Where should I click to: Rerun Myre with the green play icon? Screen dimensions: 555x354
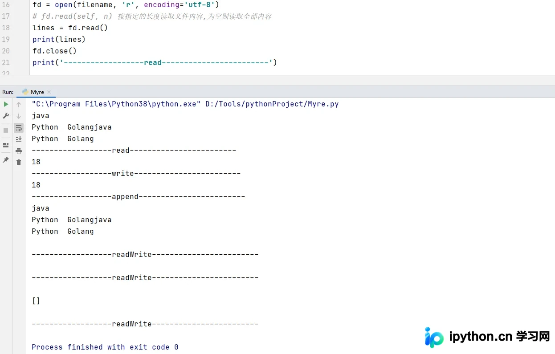pyautogui.click(x=6, y=104)
